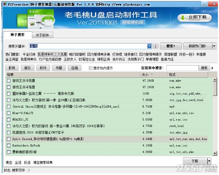Screen dimensions: 219x175
Task: Sort by the 格式 column header
Action: click(x=188, y=74)
